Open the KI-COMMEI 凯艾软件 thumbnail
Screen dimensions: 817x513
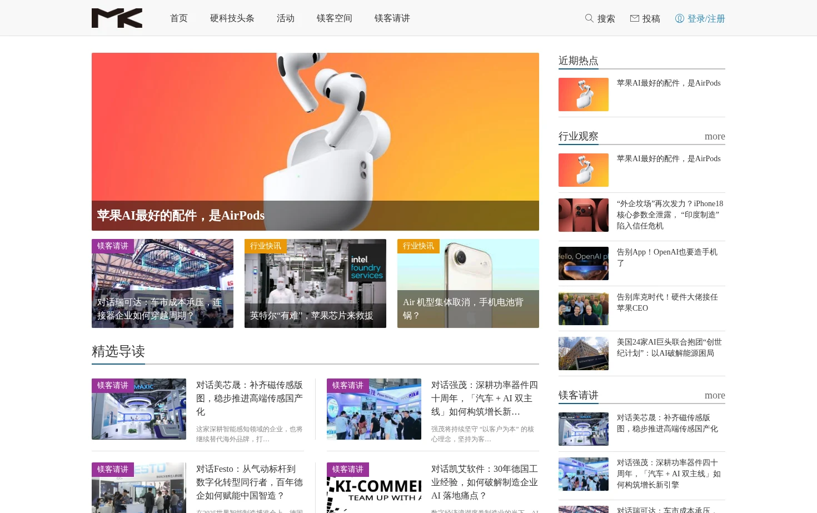click(x=374, y=488)
